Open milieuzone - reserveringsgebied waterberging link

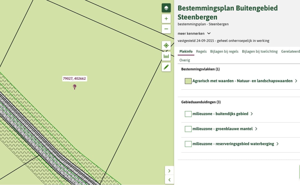click(x=233, y=144)
